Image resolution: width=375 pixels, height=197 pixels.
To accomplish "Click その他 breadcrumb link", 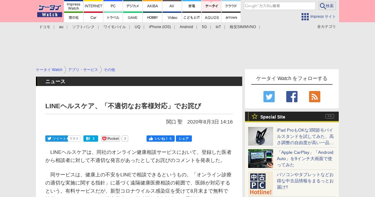I will (109, 70).
